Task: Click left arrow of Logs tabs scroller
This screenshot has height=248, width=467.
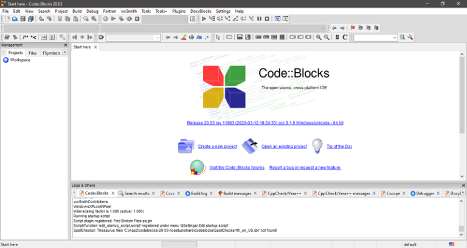Action: coord(74,193)
